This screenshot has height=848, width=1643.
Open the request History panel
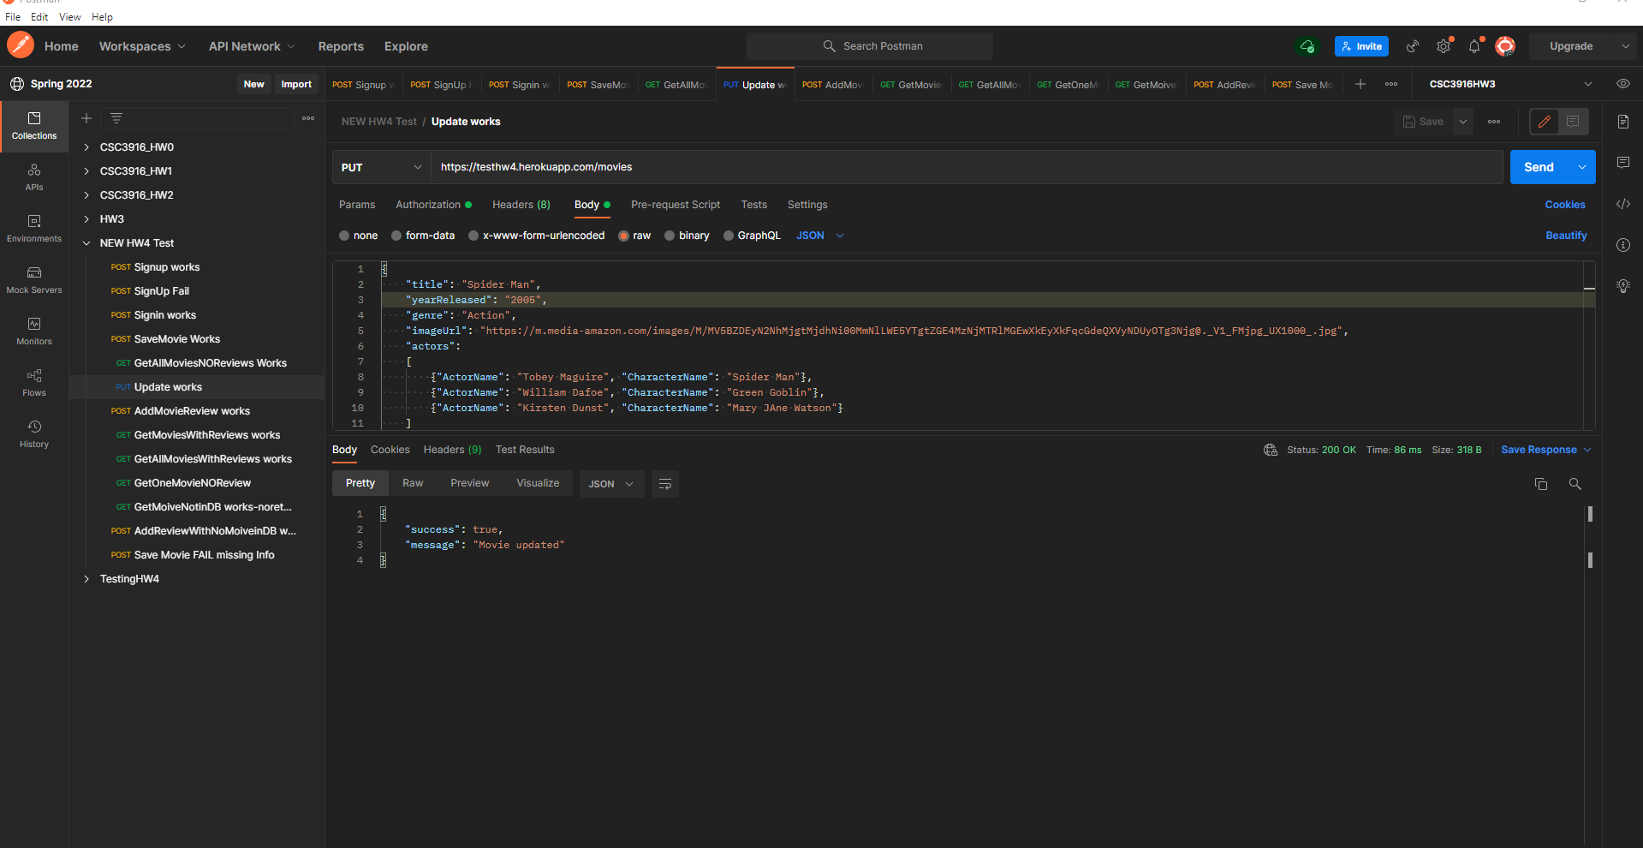point(34,433)
